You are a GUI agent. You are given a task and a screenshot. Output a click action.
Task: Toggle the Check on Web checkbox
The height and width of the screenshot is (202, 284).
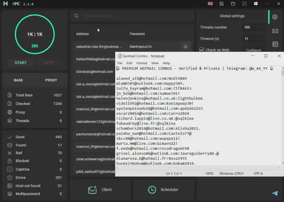[201, 49]
